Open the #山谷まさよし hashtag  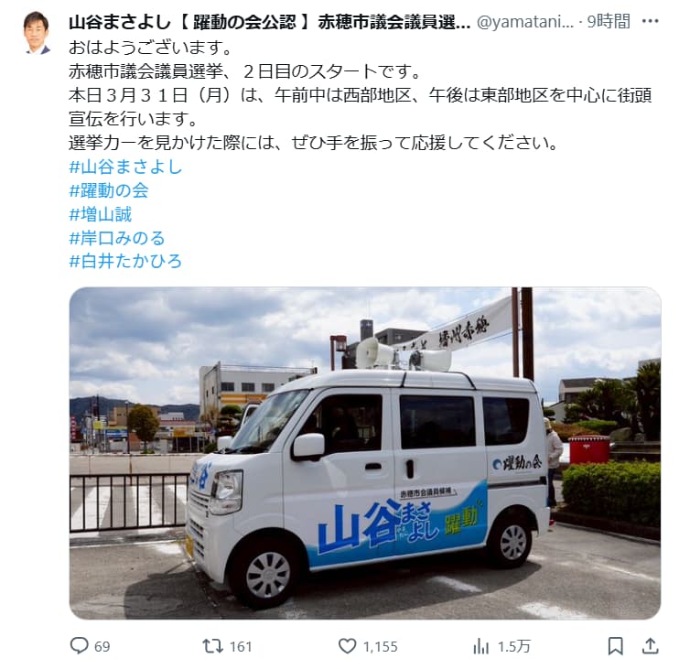(x=125, y=167)
